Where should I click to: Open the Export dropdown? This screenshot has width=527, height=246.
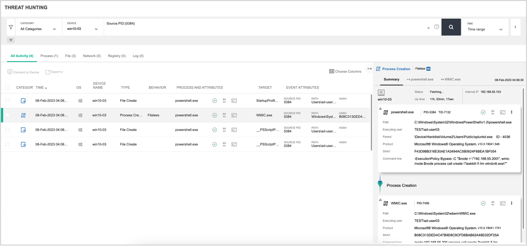pyautogui.click(x=54, y=72)
